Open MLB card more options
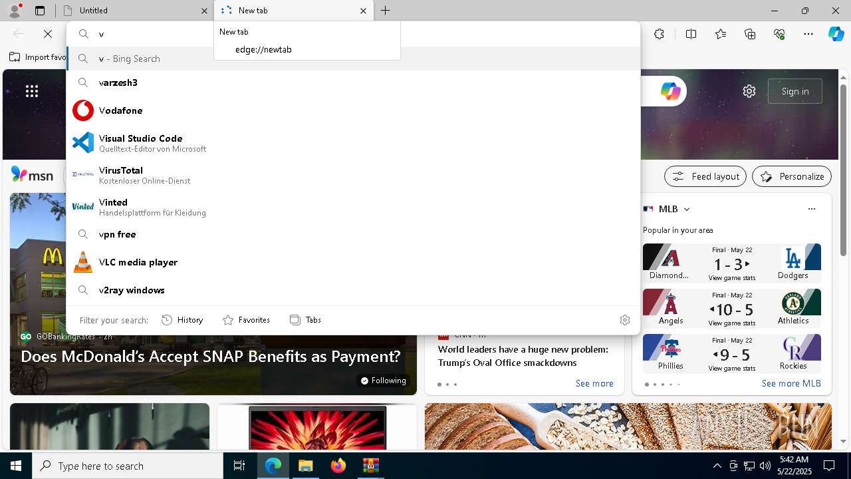Viewport: 851px width, 479px height. click(812, 209)
